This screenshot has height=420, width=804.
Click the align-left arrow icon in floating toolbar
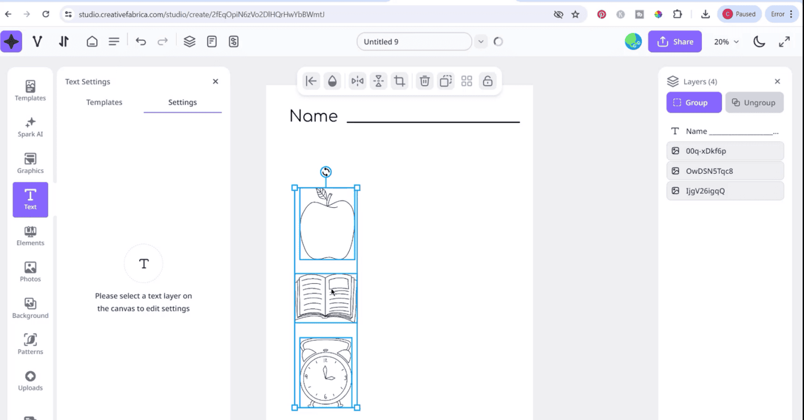pos(311,81)
